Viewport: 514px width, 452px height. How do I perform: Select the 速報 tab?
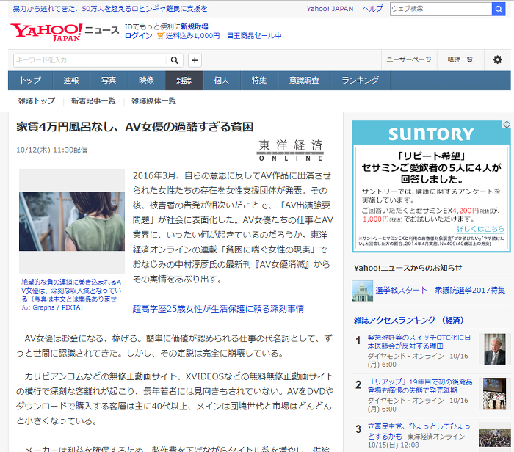point(71,81)
